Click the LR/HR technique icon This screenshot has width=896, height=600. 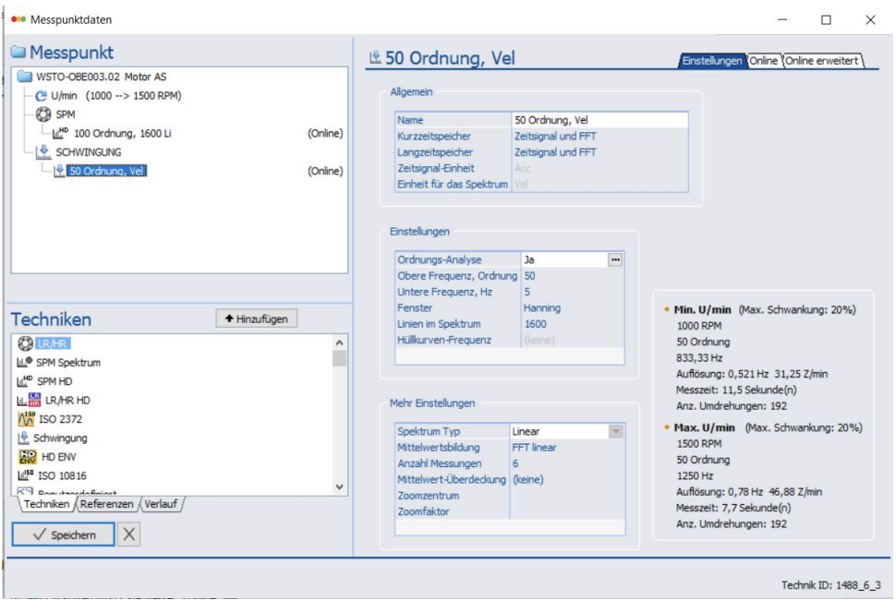[26, 343]
